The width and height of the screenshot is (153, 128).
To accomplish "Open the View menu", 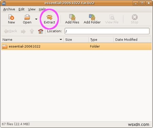I will tap(32, 9).
